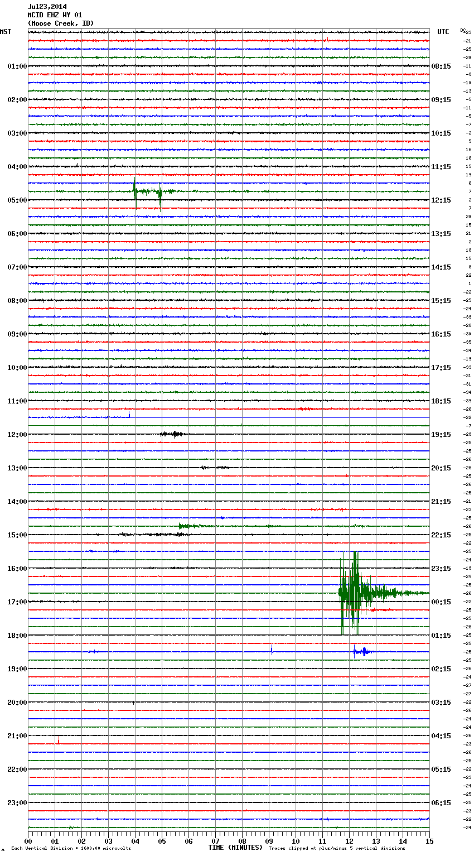Click minute tick 15 on the bottom axis
Screen dimensions: 474x856
(x=429, y=840)
